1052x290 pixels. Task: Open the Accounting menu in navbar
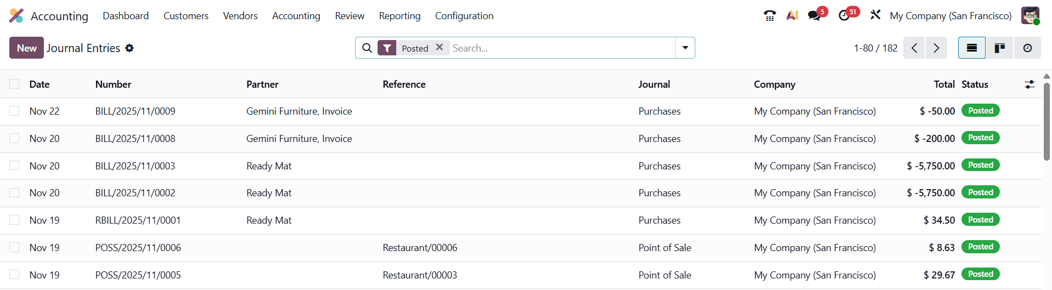click(296, 16)
